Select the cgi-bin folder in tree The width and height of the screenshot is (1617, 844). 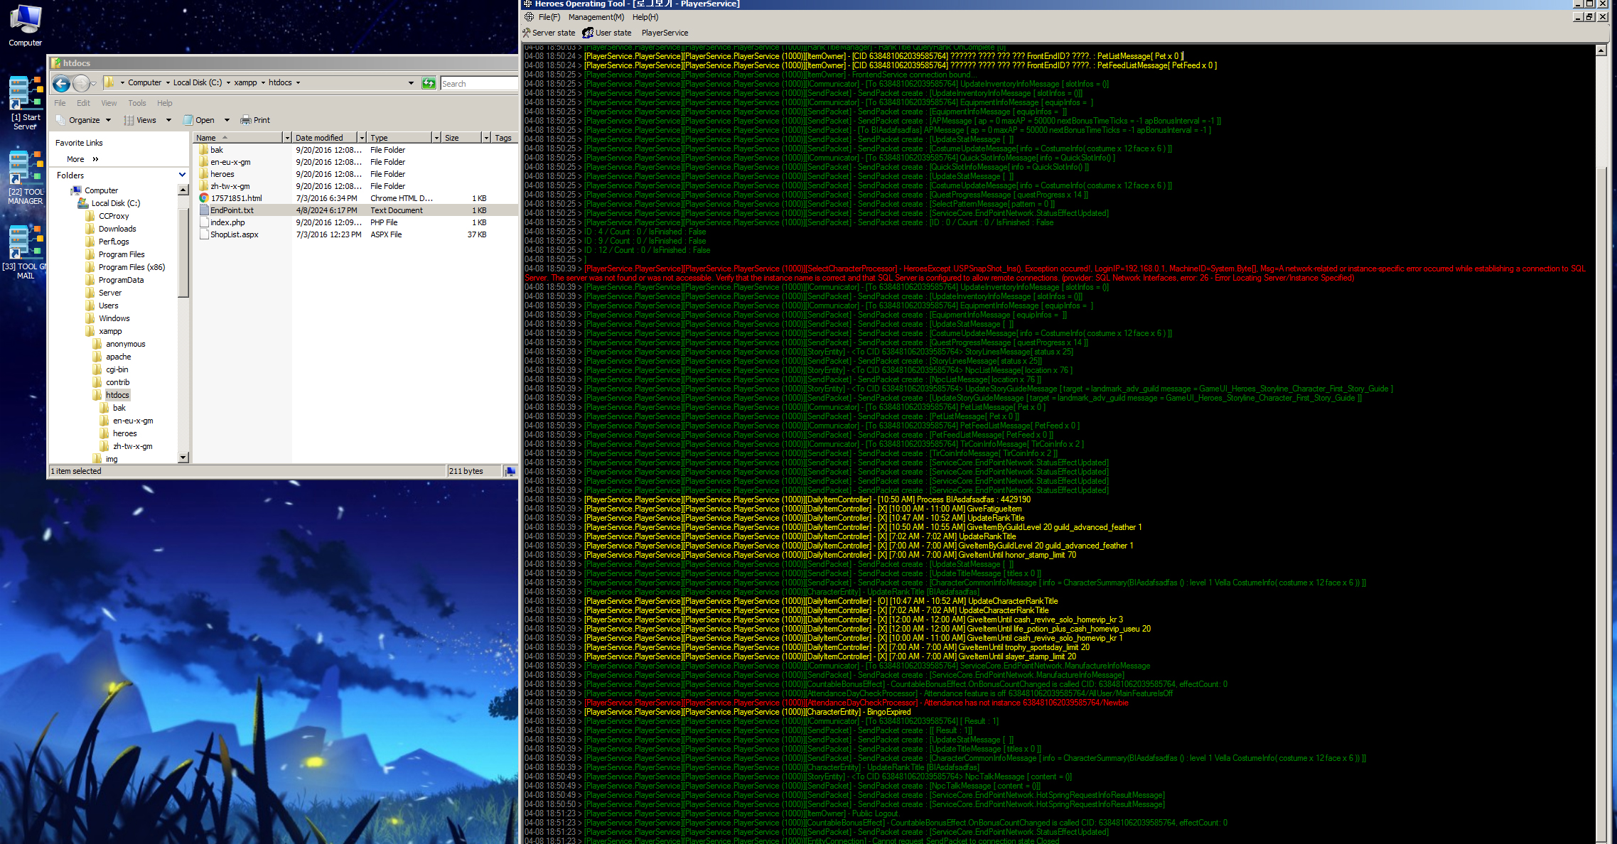(x=111, y=369)
